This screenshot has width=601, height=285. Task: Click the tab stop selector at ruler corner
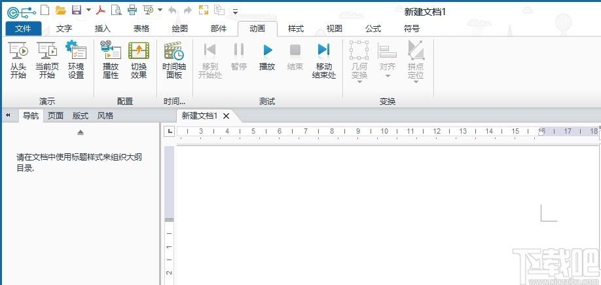coord(170,132)
